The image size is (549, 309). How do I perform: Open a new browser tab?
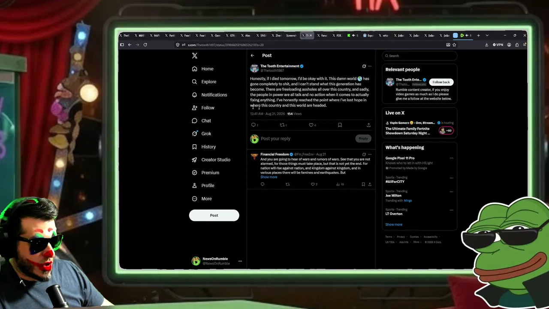point(478,36)
